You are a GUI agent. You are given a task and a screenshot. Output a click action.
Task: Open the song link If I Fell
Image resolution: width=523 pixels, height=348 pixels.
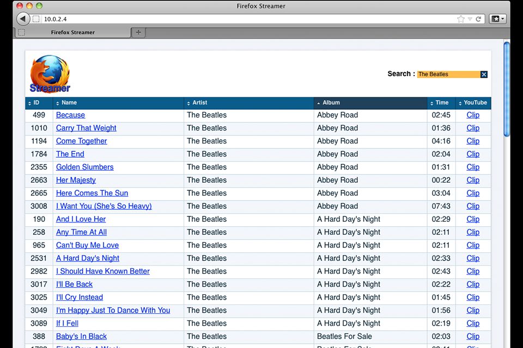67,323
